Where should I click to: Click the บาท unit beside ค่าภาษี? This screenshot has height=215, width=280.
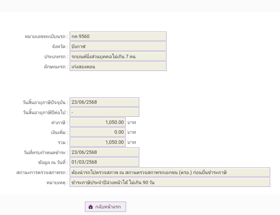pyautogui.click(x=132, y=122)
